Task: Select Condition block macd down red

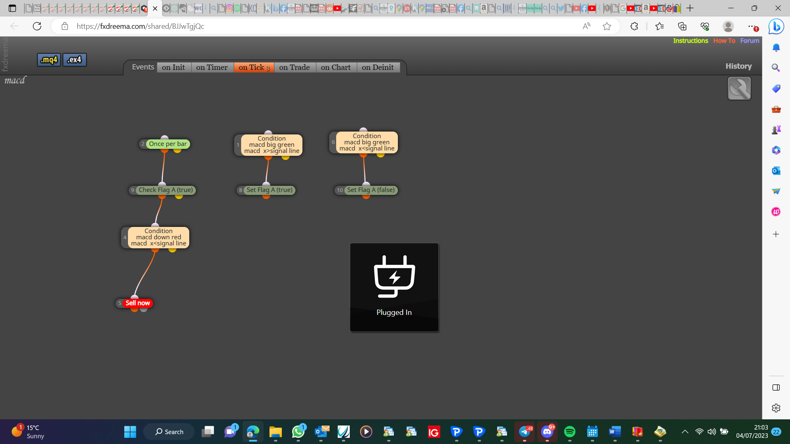Action: click(158, 237)
